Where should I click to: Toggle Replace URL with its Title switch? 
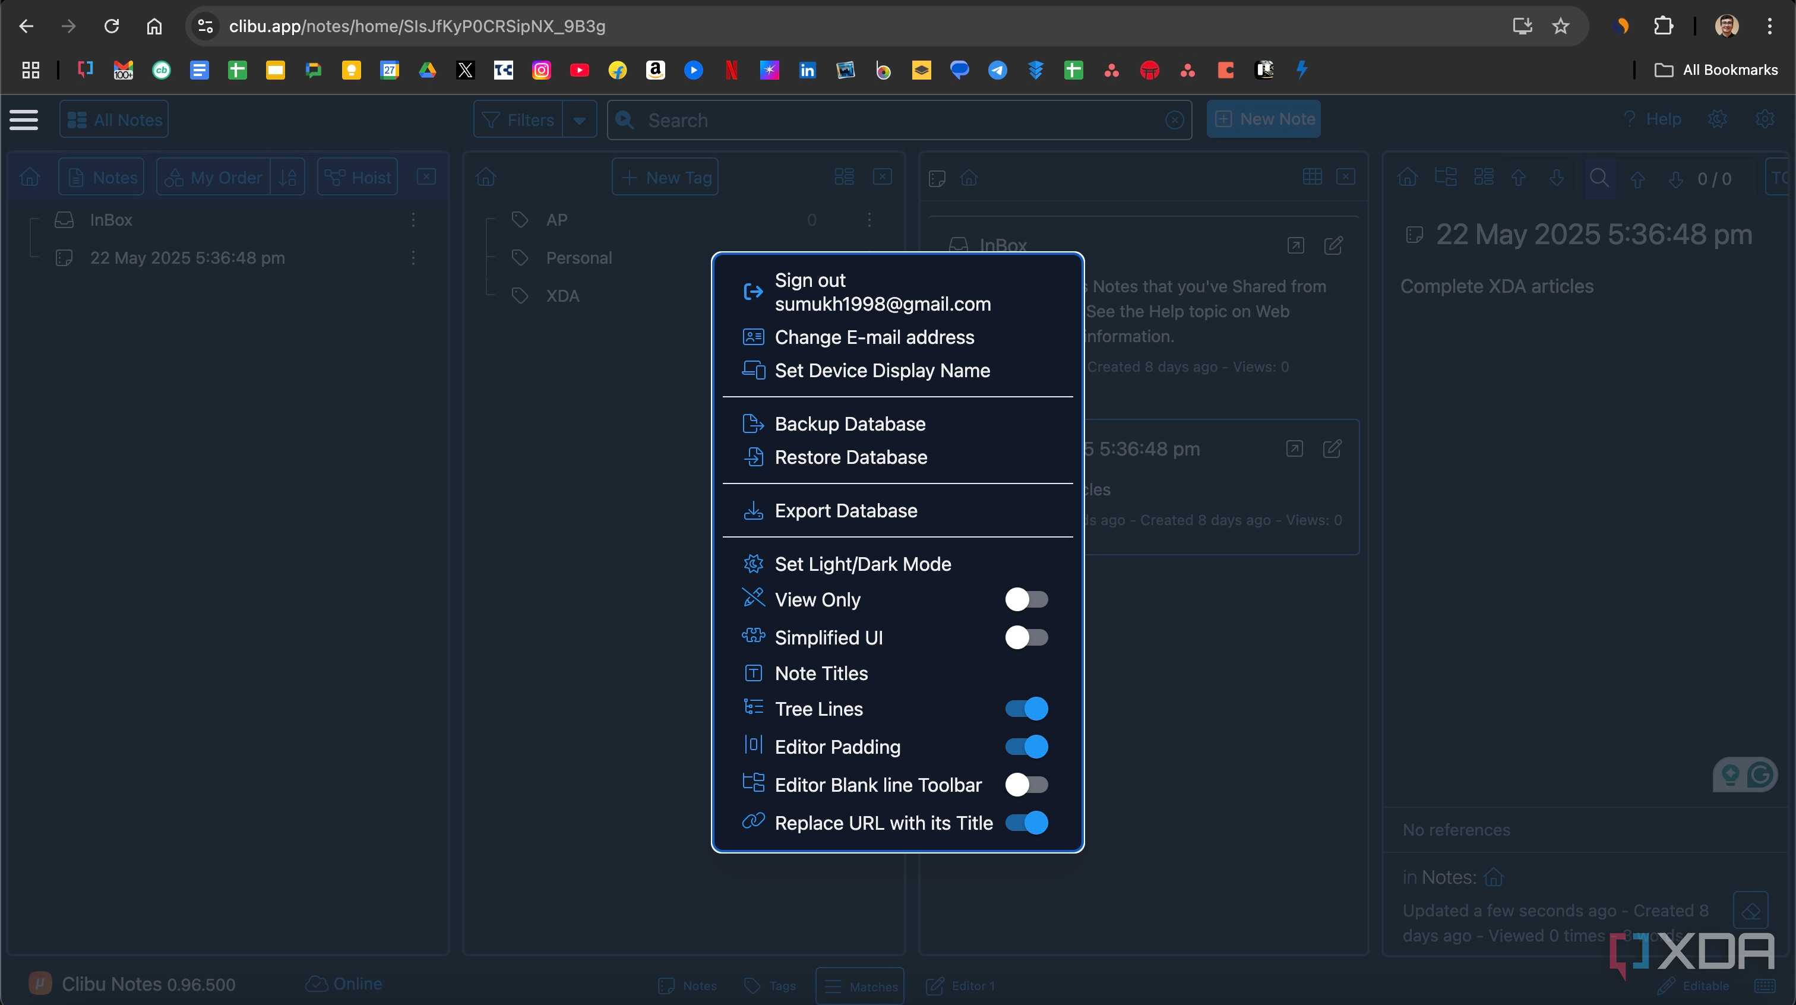click(1026, 822)
